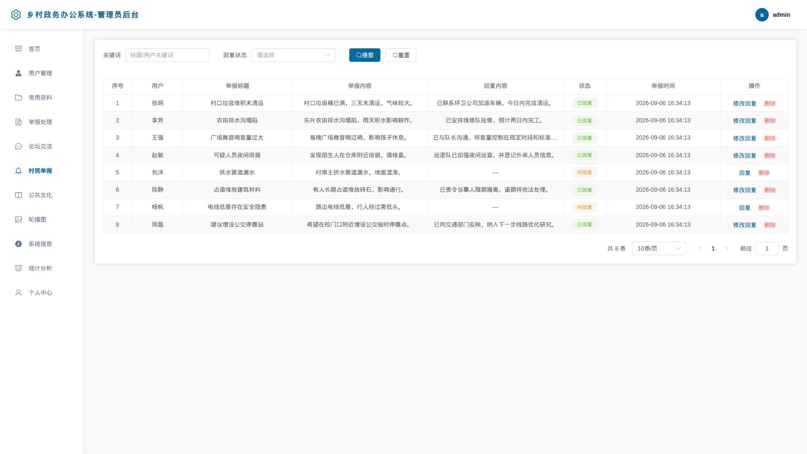Open the 10条/页 page size selector

click(x=659, y=248)
